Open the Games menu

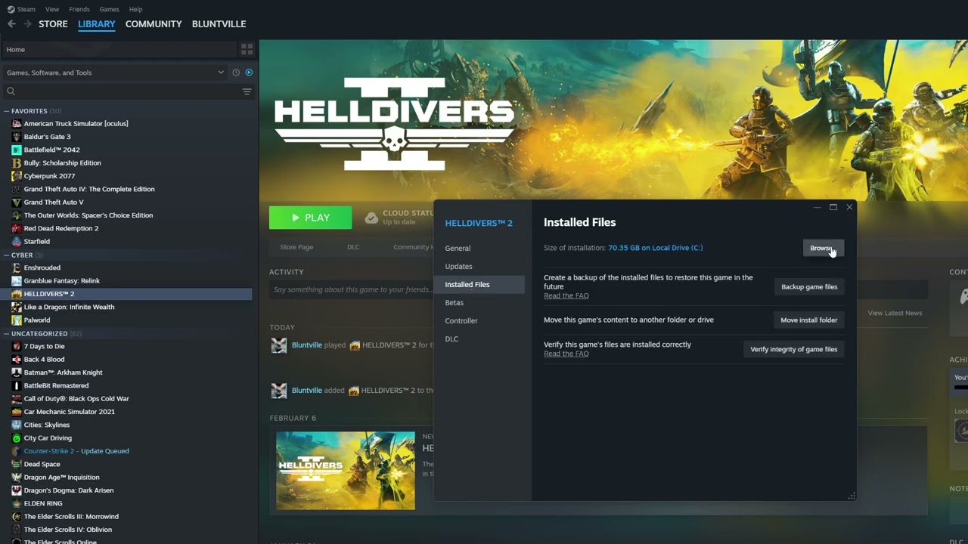click(x=110, y=9)
